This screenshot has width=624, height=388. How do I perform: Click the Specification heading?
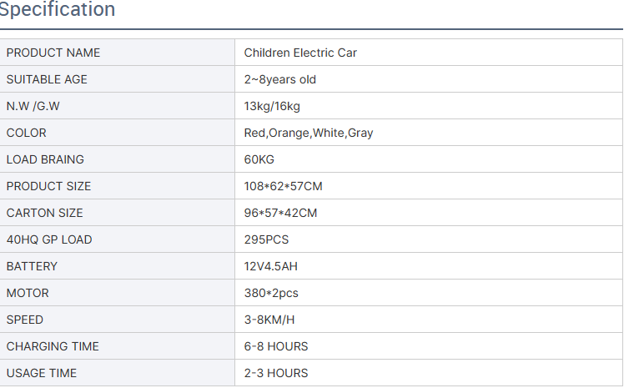click(57, 10)
